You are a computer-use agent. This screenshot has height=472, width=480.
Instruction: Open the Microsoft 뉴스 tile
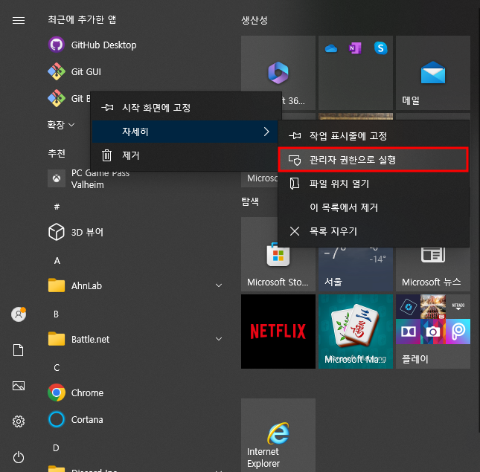tap(433, 269)
